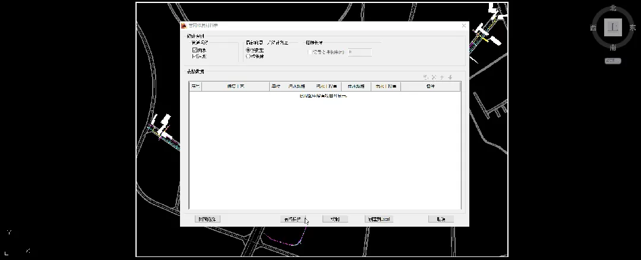Click the top face of the ViewCube
641x260 pixels.
[612, 27]
